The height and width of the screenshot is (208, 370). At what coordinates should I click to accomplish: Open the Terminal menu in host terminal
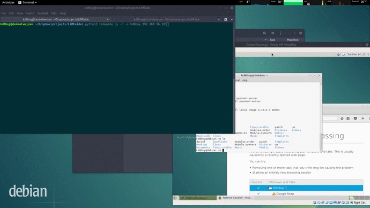pos(42,13)
